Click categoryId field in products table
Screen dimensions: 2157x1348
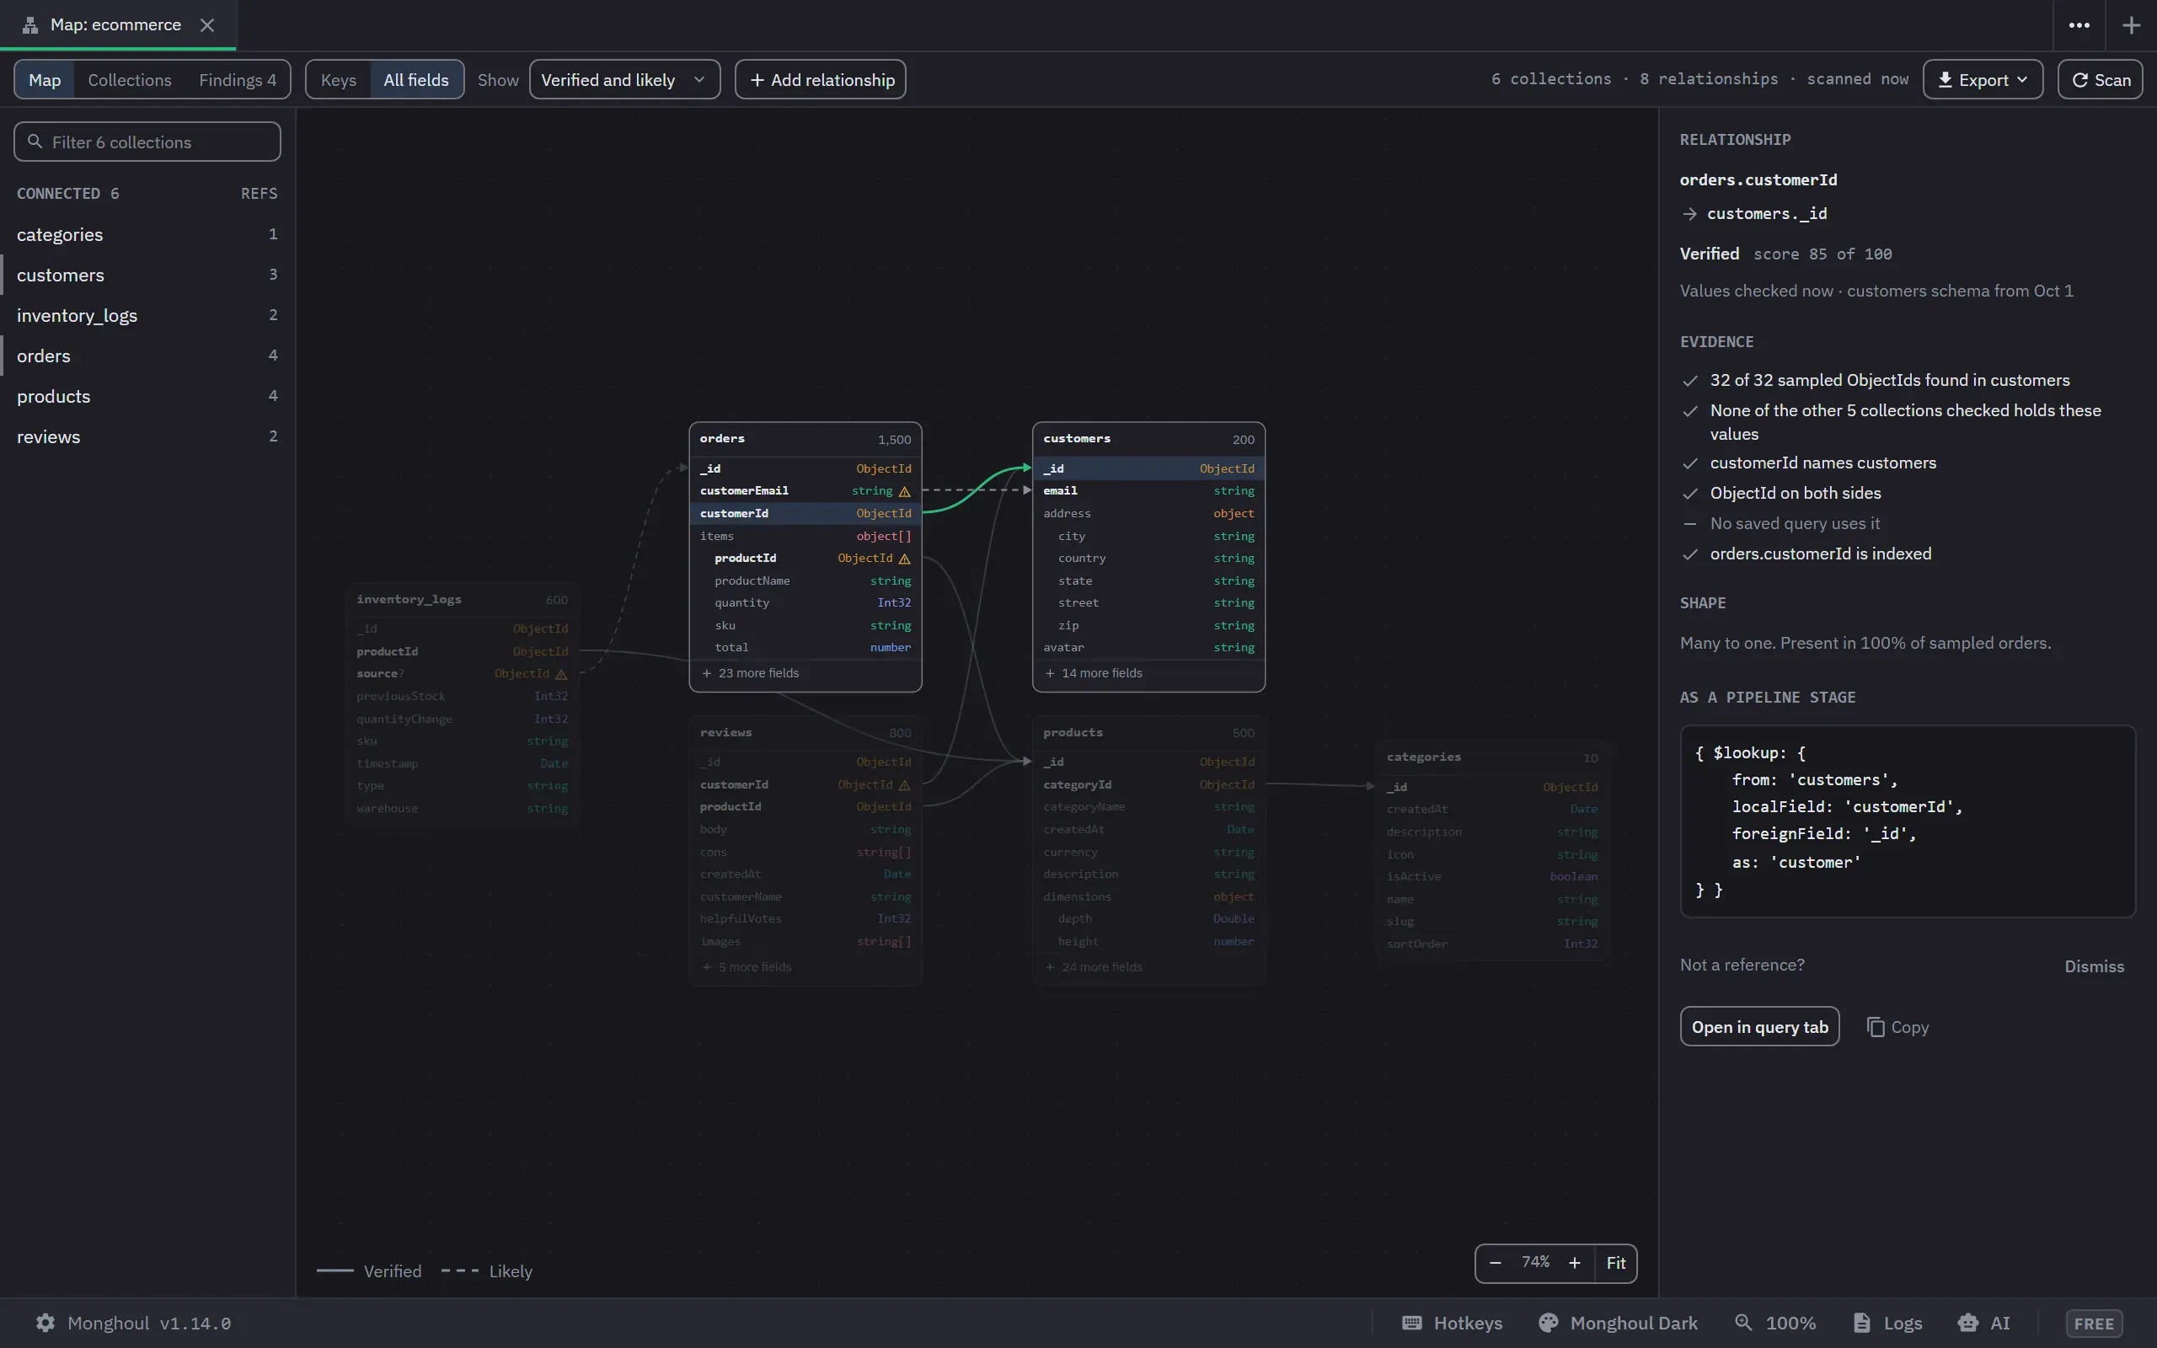1148,784
